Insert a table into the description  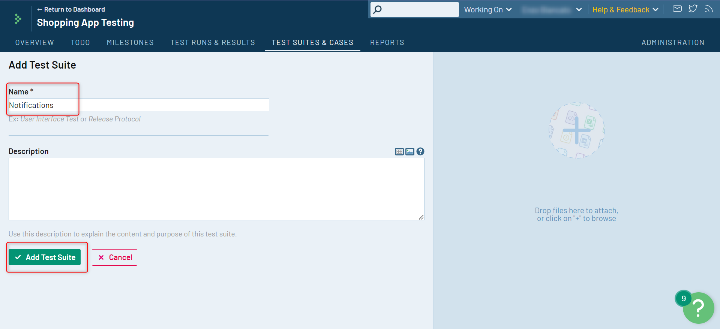pos(399,152)
